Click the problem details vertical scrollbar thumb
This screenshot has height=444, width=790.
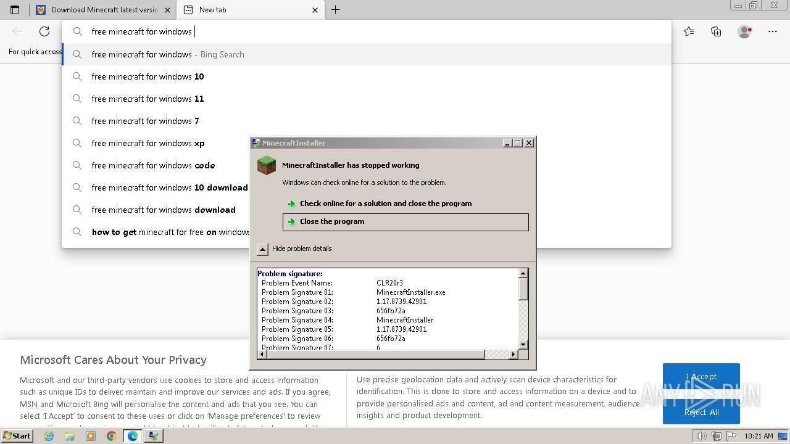[523, 289]
